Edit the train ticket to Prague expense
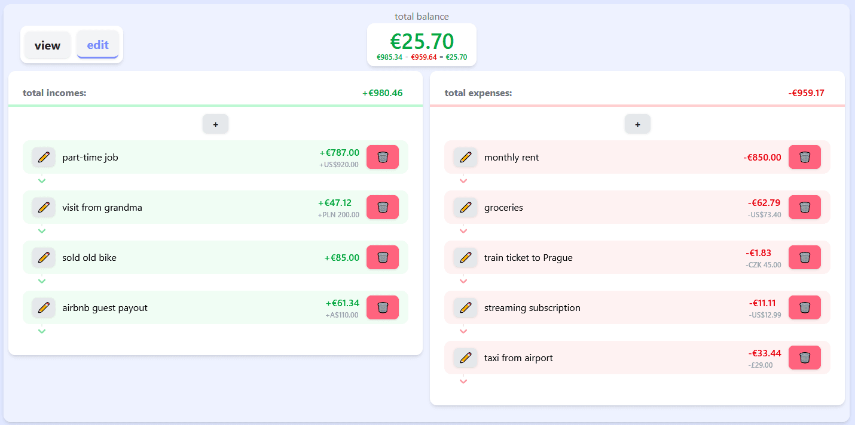The image size is (855, 425). coord(466,258)
